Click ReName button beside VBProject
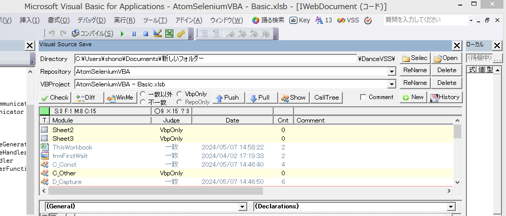This screenshot has height=216, width=506. coord(415,83)
